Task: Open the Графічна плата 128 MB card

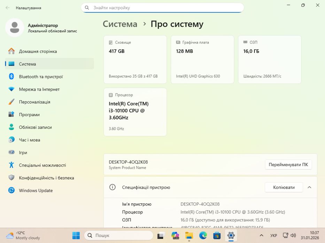Action: (x=202, y=59)
